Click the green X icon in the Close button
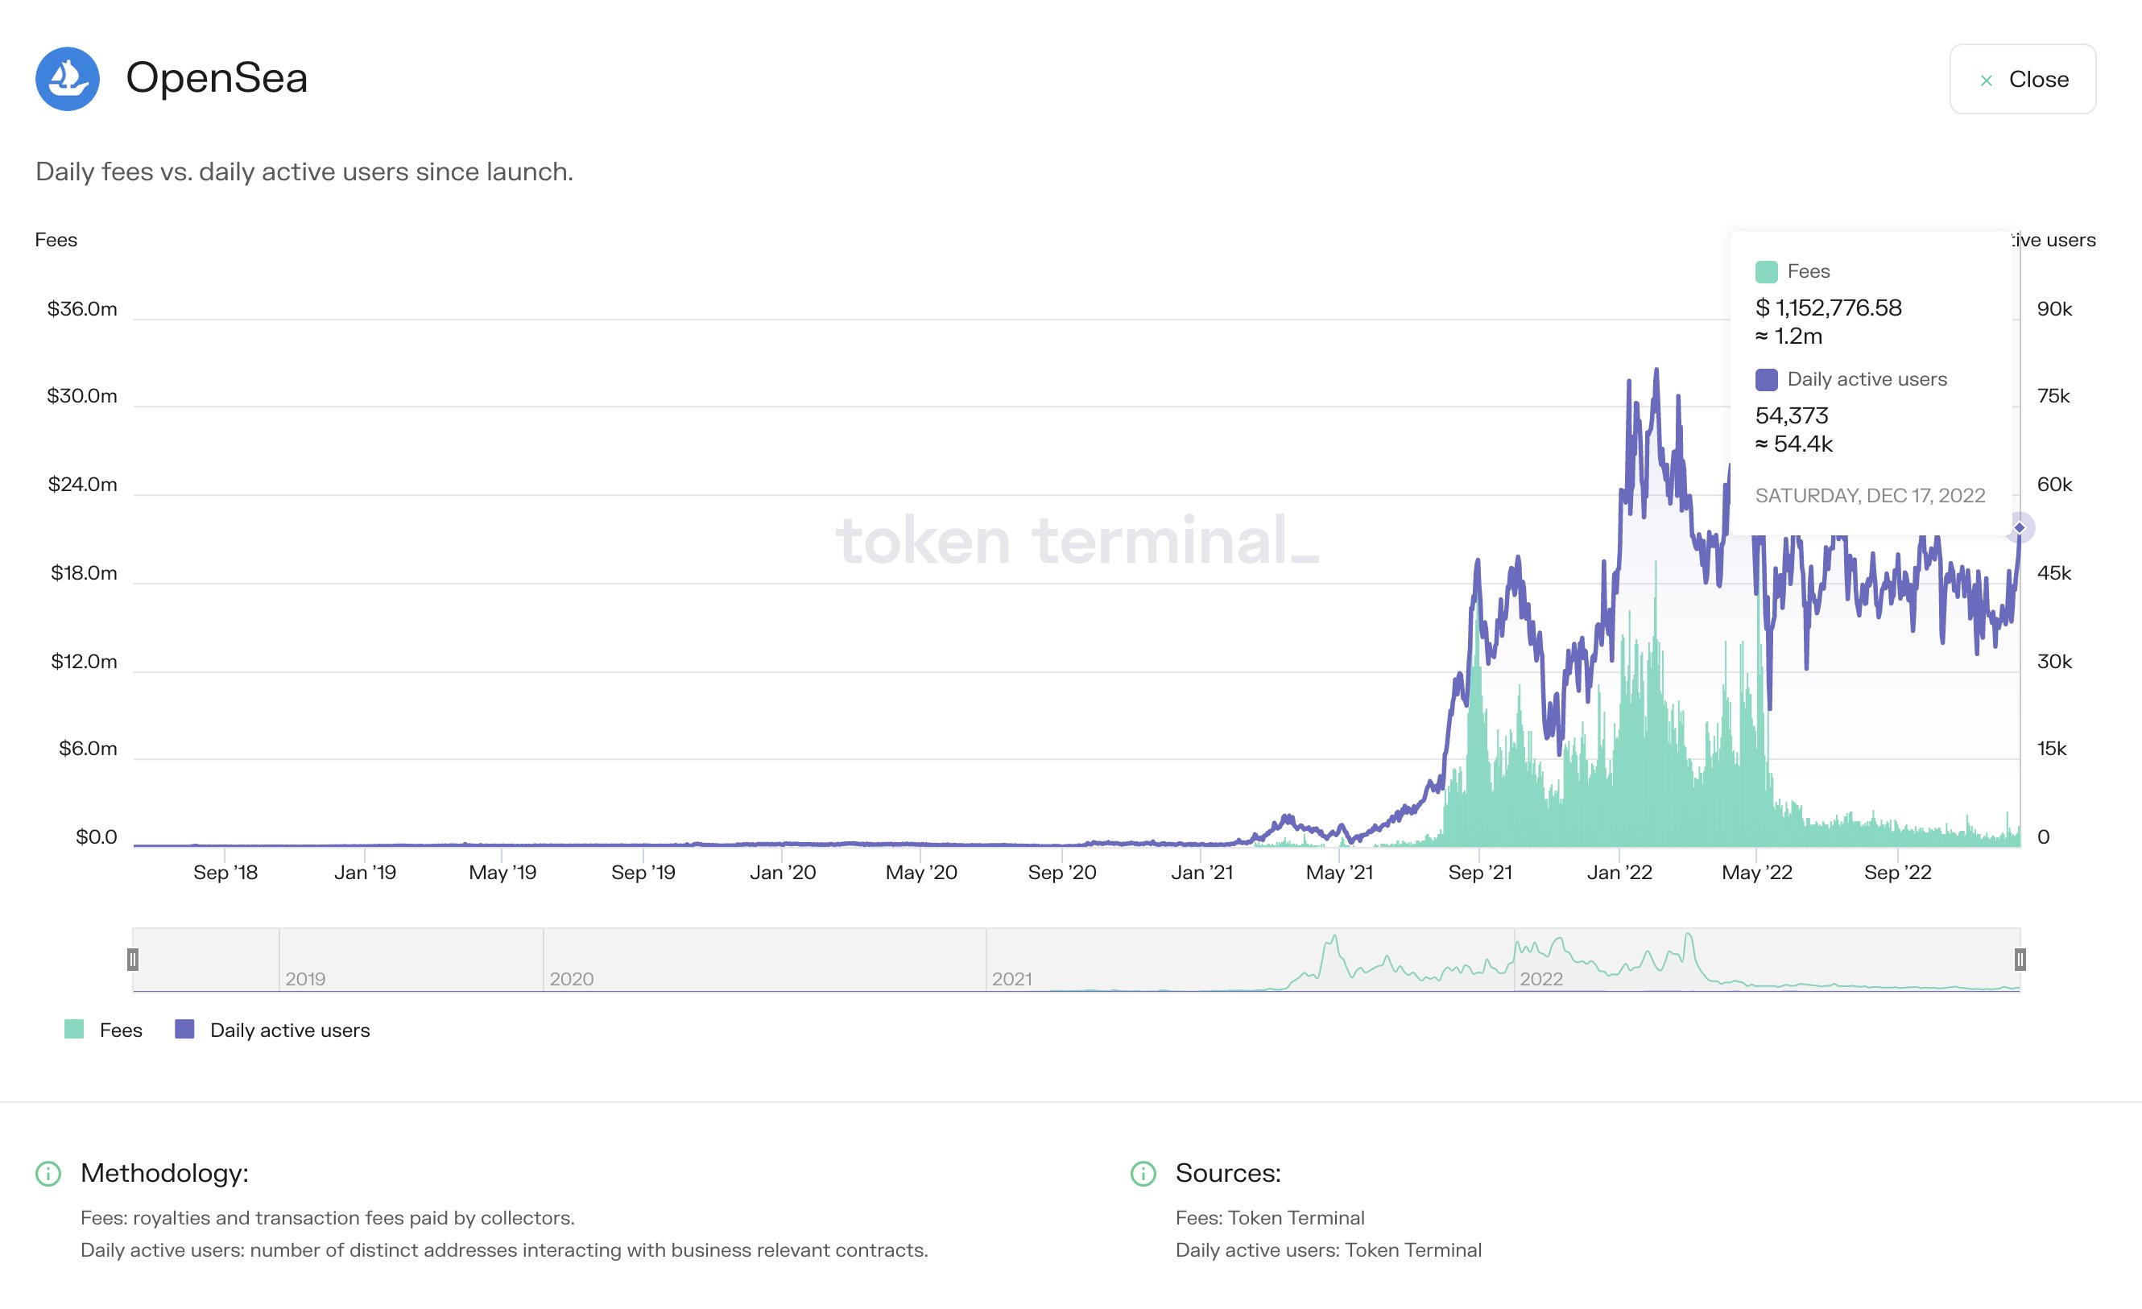The image size is (2142, 1309). pyautogui.click(x=1988, y=79)
